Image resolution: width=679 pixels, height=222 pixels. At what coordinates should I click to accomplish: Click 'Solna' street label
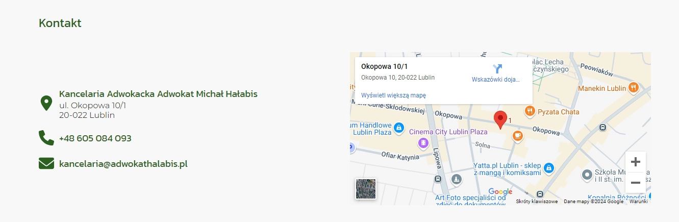tap(483, 145)
